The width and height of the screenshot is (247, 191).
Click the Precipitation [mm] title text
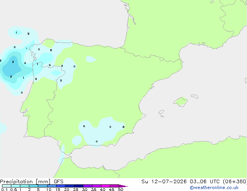pos(25,182)
